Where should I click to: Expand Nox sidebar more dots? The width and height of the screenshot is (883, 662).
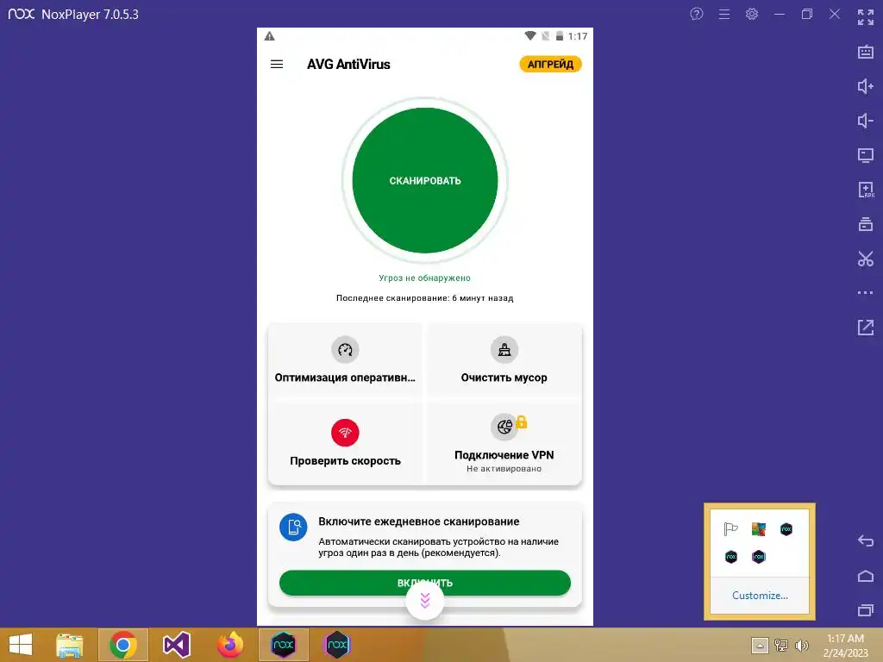click(866, 293)
